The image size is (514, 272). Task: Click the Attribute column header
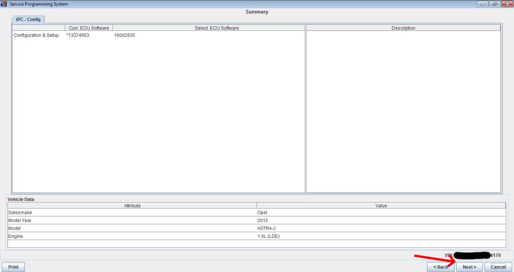(132, 206)
